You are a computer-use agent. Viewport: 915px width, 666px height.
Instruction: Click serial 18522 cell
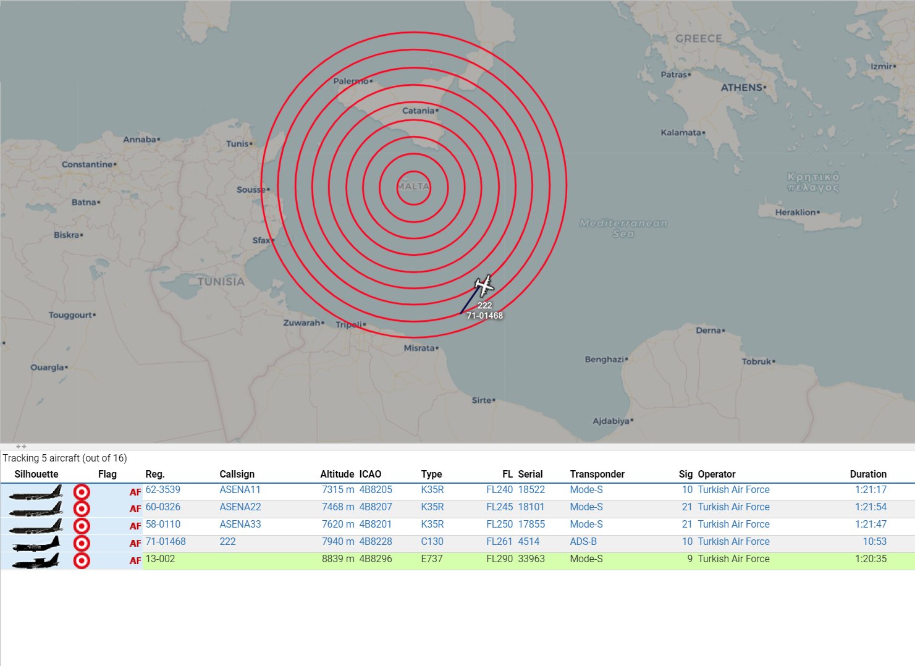click(531, 489)
